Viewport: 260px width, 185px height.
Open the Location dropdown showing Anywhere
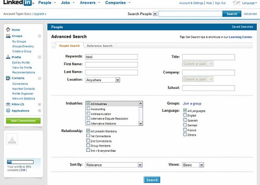coord(102,80)
